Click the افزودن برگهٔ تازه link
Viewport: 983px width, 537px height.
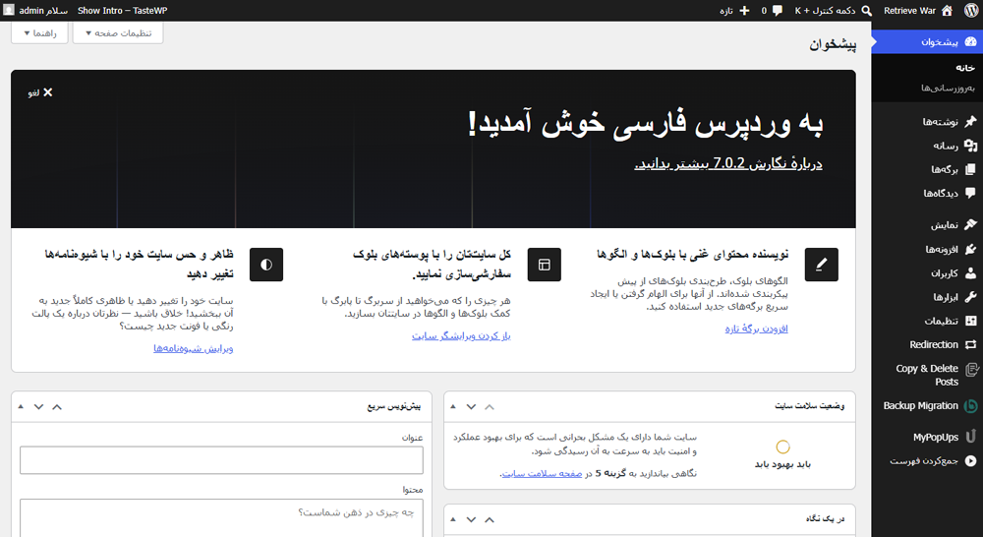(756, 328)
